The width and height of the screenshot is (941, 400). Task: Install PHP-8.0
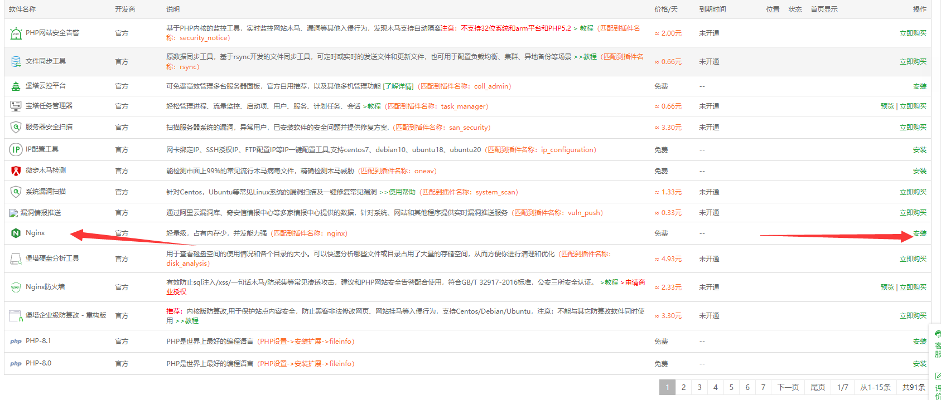click(x=919, y=364)
